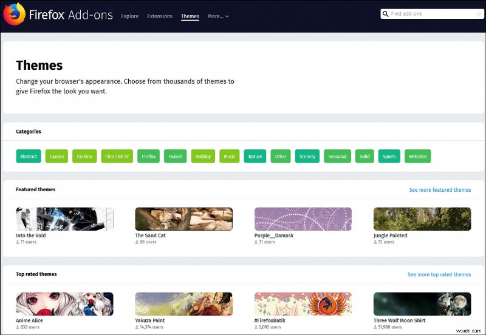Click the 'Top rated themes' heading
Viewport: 486px width, 335px height.
tap(36, 274)
